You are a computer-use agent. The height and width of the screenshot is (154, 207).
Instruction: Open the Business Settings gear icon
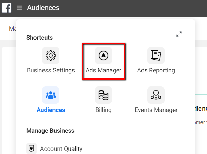coord(51,55)
